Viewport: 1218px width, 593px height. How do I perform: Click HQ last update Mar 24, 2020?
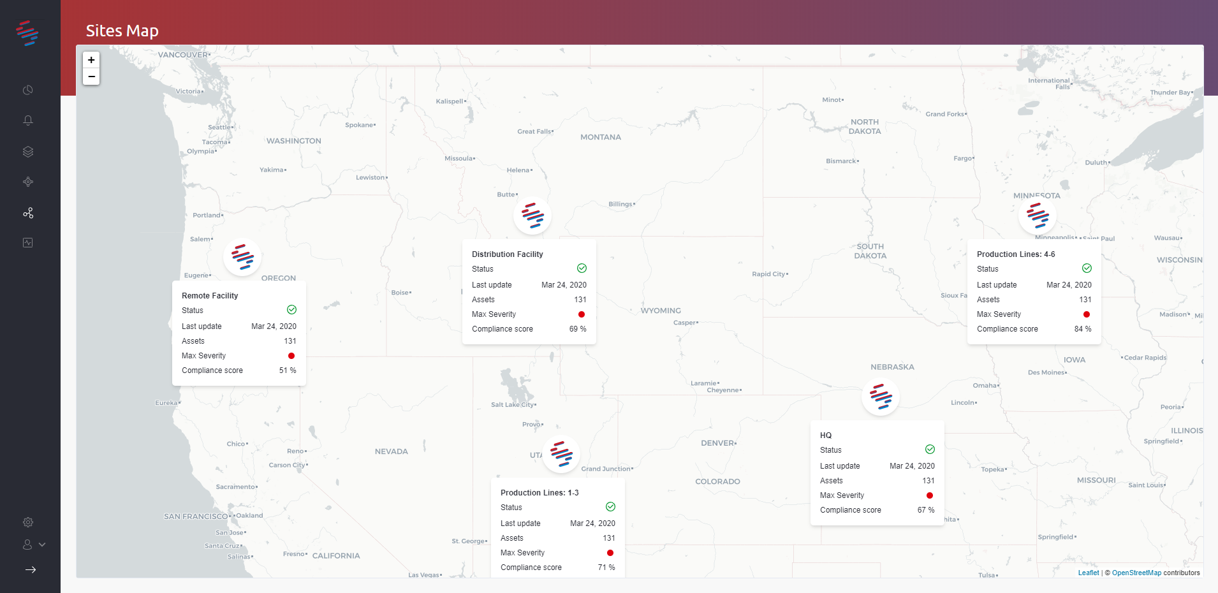pos(912,466)
